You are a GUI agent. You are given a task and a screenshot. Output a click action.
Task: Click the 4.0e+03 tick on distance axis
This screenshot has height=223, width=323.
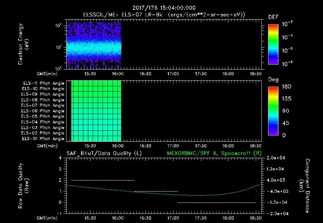coord(276,180)
